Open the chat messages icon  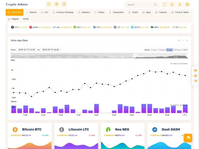(x=49, y=4)
